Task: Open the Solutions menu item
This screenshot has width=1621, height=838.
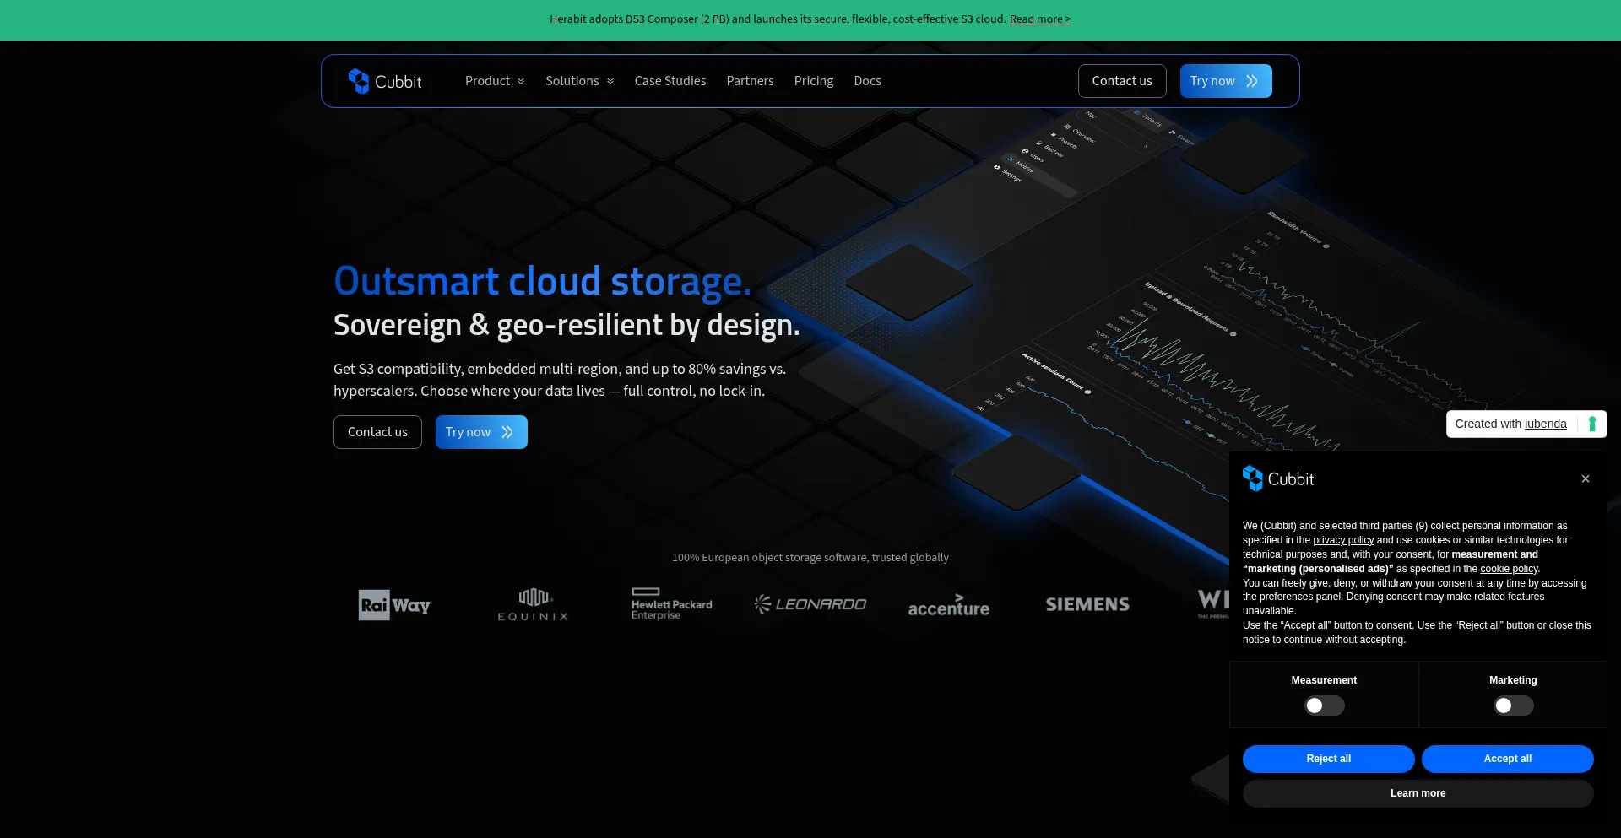Action: (572, 81)
